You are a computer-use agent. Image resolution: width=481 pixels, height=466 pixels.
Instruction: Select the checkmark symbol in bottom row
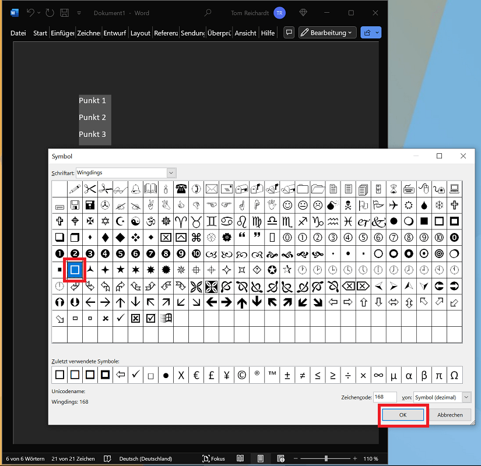click(120, 318)
